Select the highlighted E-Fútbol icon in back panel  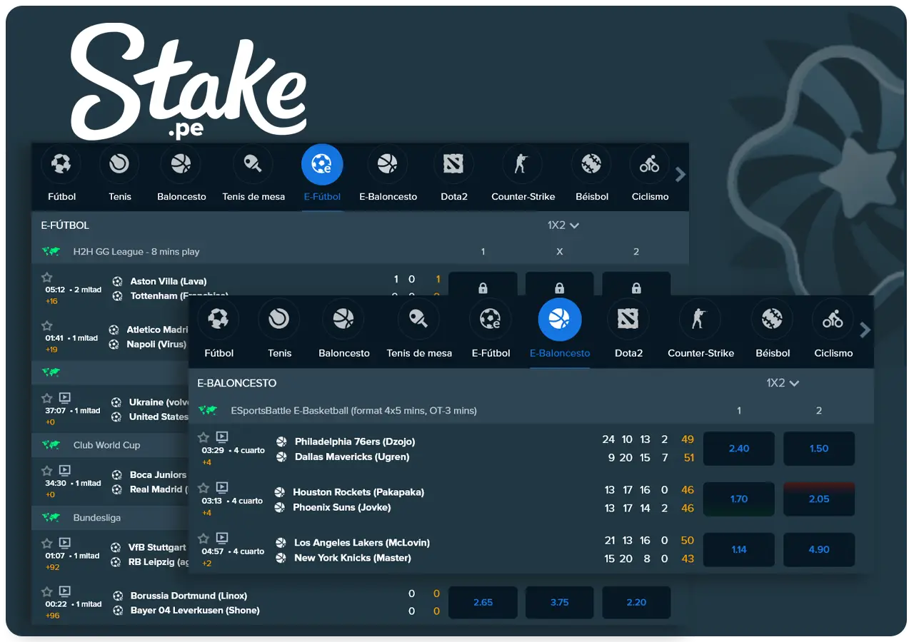coord(322,165)
